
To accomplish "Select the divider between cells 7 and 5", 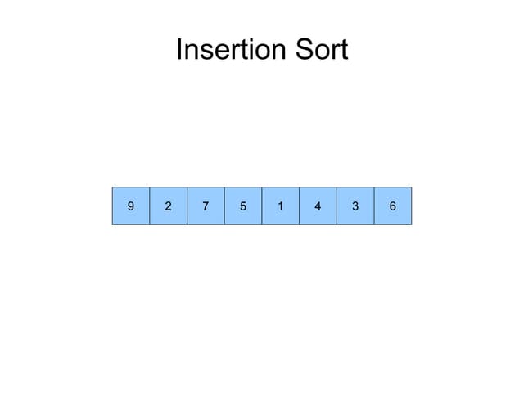I will point(224,206).
